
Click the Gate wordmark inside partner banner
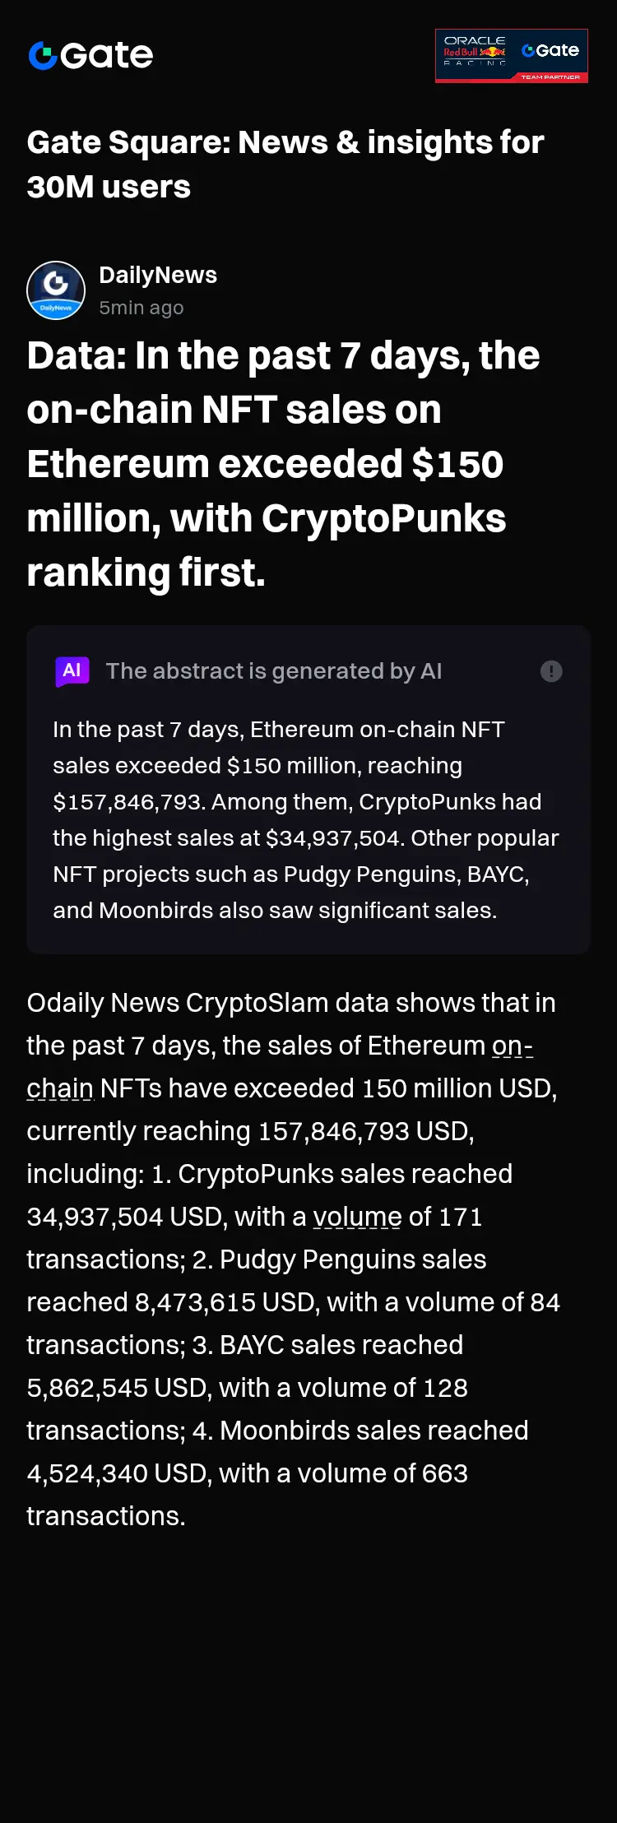(x=550, y=50)
